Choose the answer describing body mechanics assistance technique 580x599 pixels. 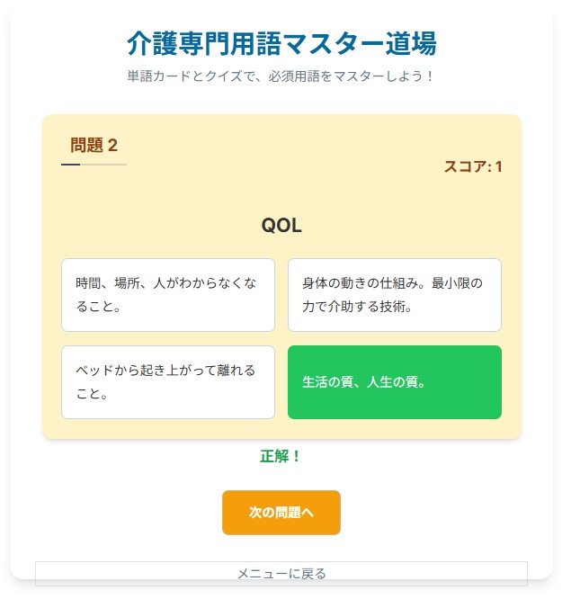pyautogui.click(x=394, y=295)
